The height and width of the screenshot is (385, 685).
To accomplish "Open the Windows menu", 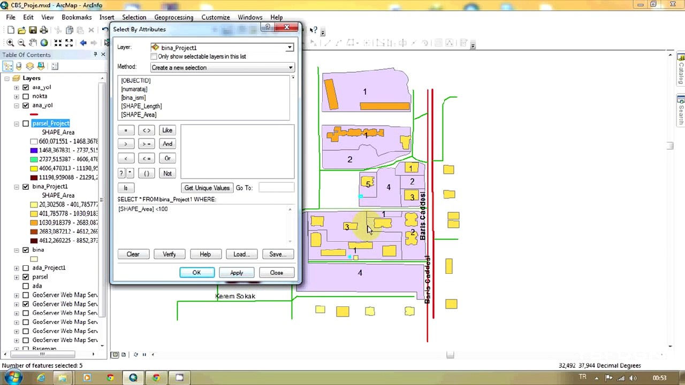I will click(250, 17).
